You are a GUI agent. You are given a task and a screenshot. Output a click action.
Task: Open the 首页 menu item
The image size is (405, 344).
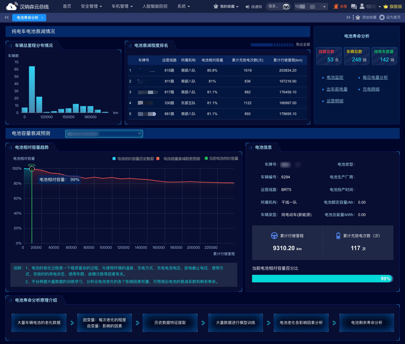[67, 6]
